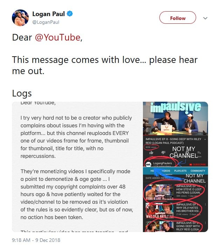This screenshot has width=221, height=245.
Task: Click the LogangPaulers channel avatar
Action: [148, 164]
